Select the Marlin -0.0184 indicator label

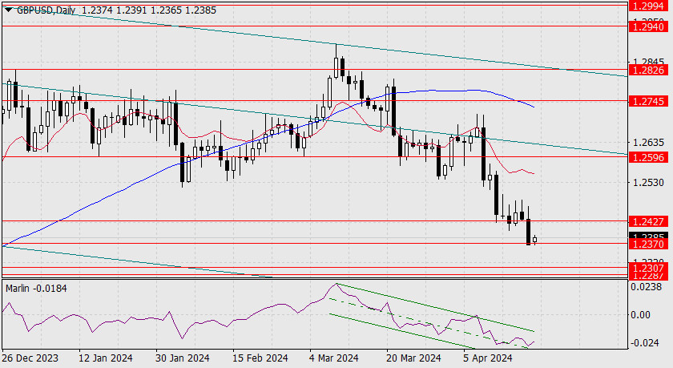[36, 289]
